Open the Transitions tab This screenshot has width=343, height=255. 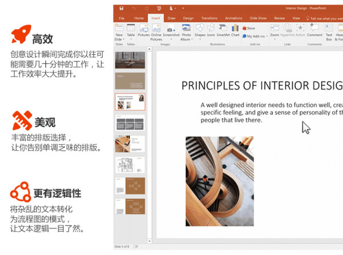209,18
